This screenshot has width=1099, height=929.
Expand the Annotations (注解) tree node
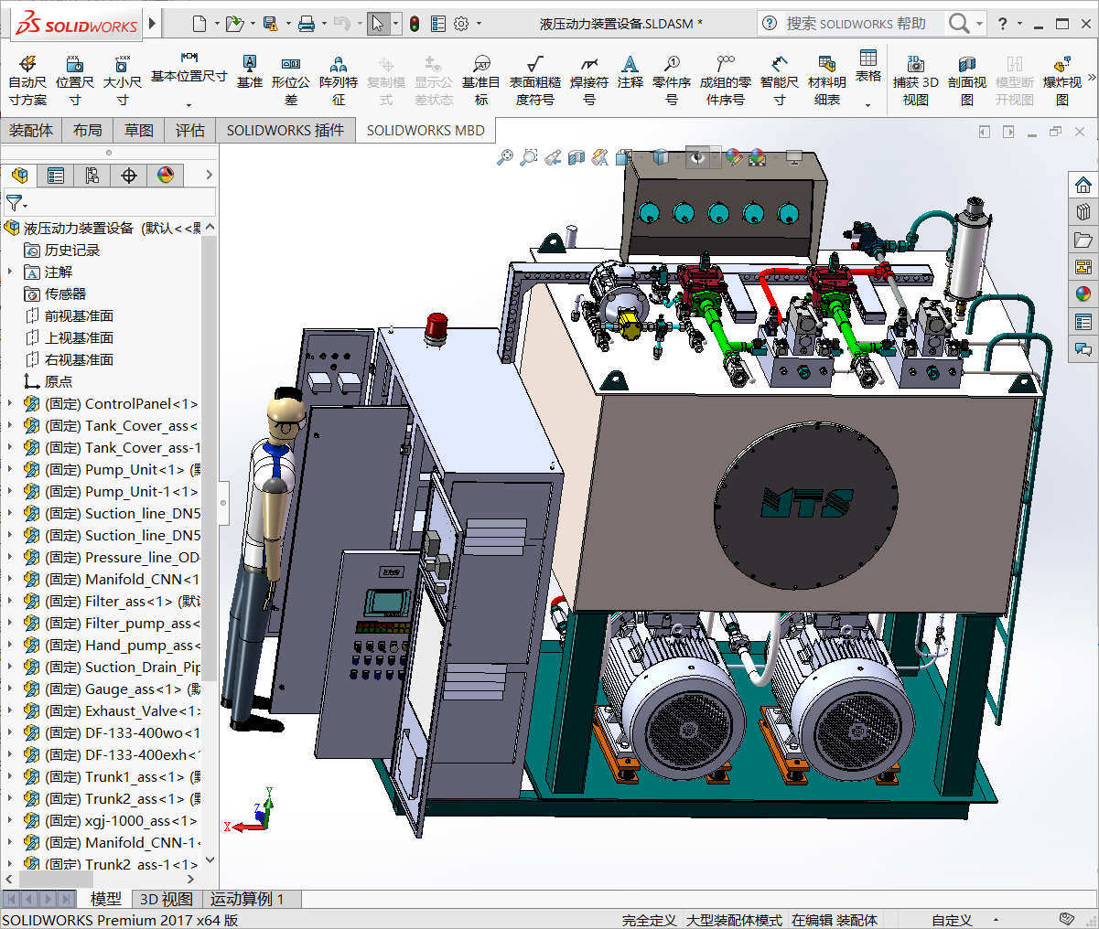click(x=10, y=272)
